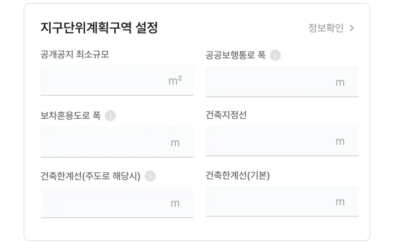Open info tooltip for 공공보행통로 폭
This screenshot has height=244, width=394.
click(x=275, y=55)
